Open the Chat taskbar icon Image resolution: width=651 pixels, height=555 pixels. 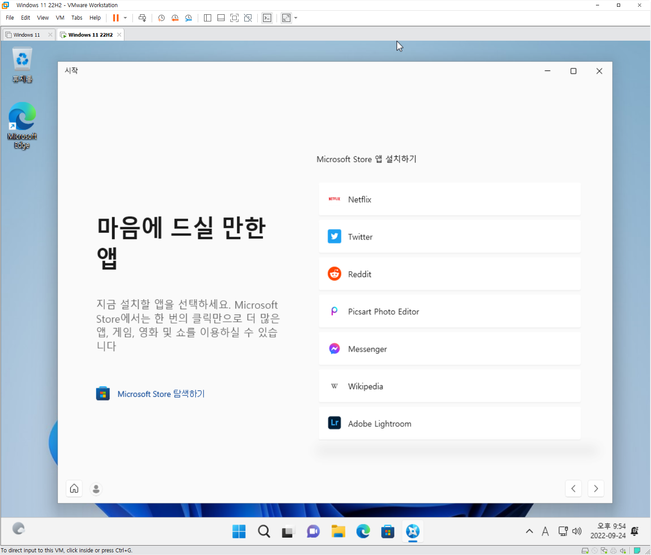(x=313, y=531)
